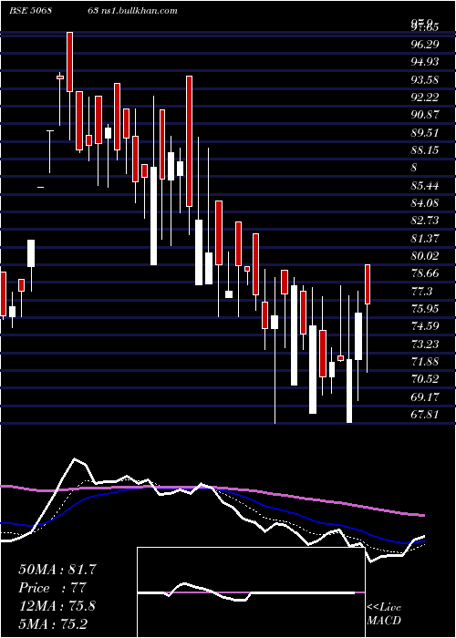
Task: Click the ns1.bullkhan.com source text
Action: tap(138, 11)
